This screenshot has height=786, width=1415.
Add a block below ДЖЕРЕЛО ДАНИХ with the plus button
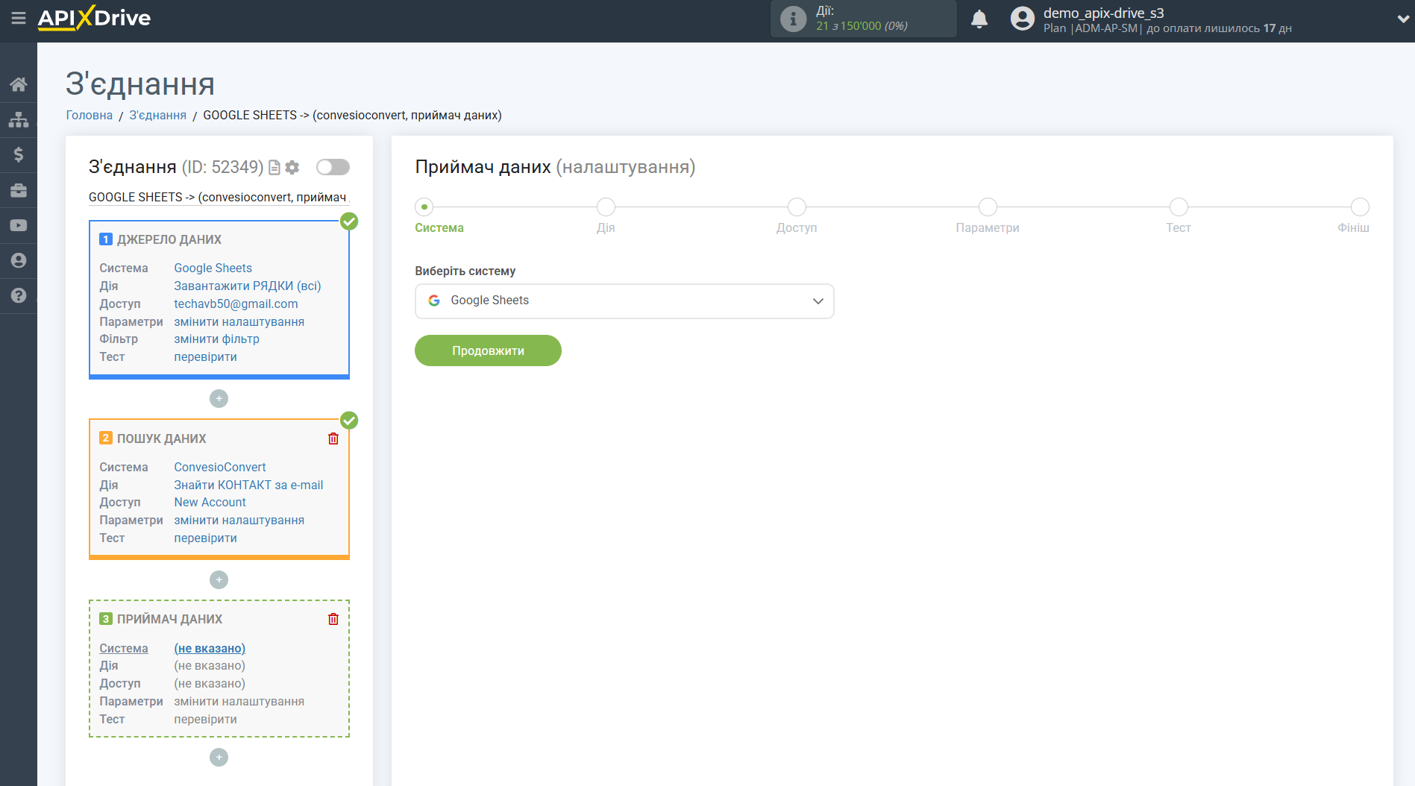click(219, 399)
